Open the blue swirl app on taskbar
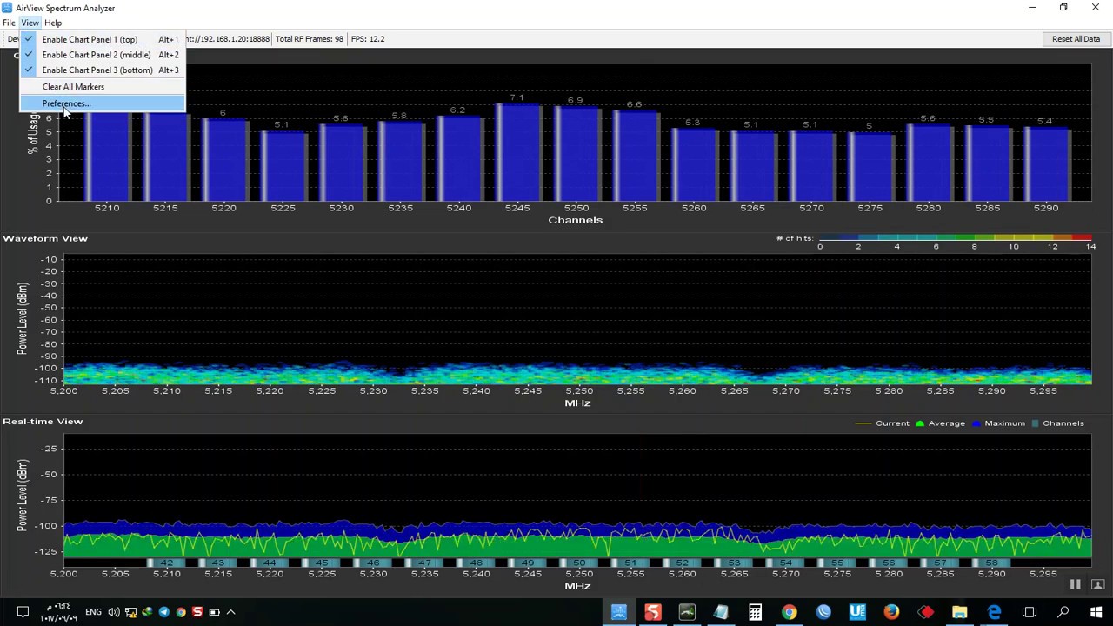Viewport: 1113px width, 626px height. click(x=823, y=612)
